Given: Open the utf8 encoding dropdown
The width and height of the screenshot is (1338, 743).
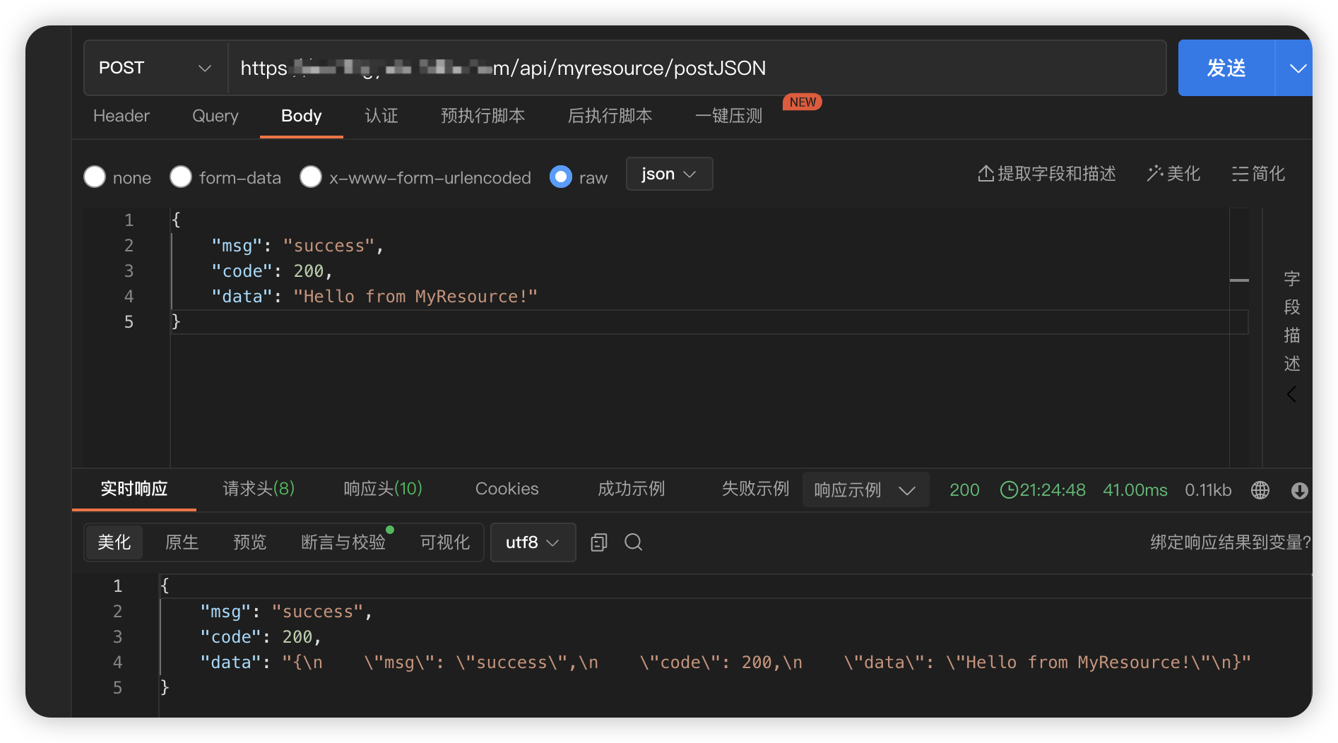Looking at the screenshot, I should [x=533, y=542].
